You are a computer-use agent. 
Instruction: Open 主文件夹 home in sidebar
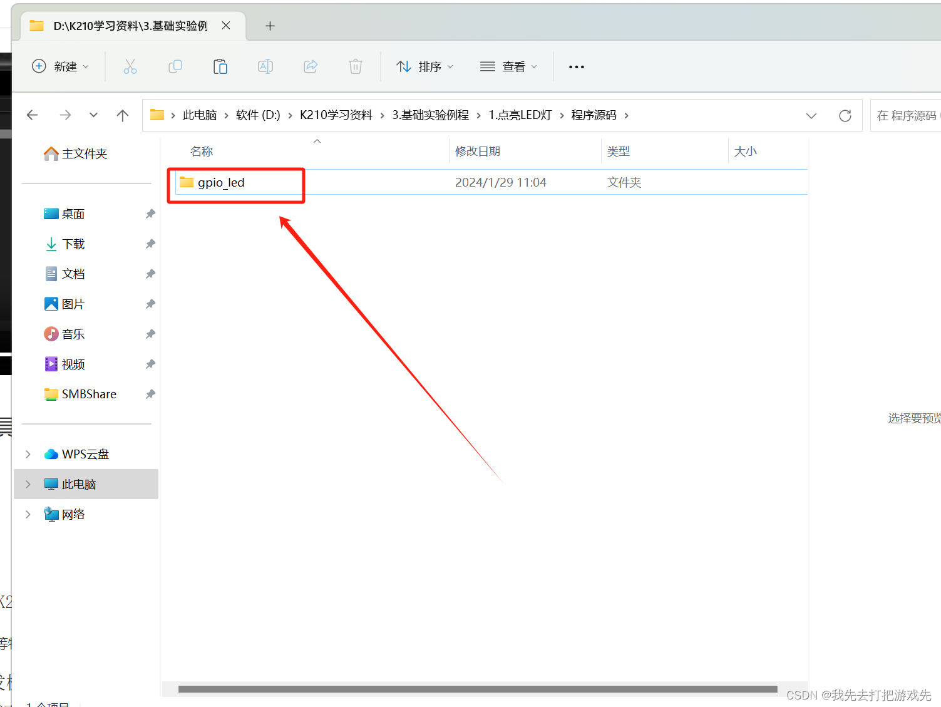(76, 153)
